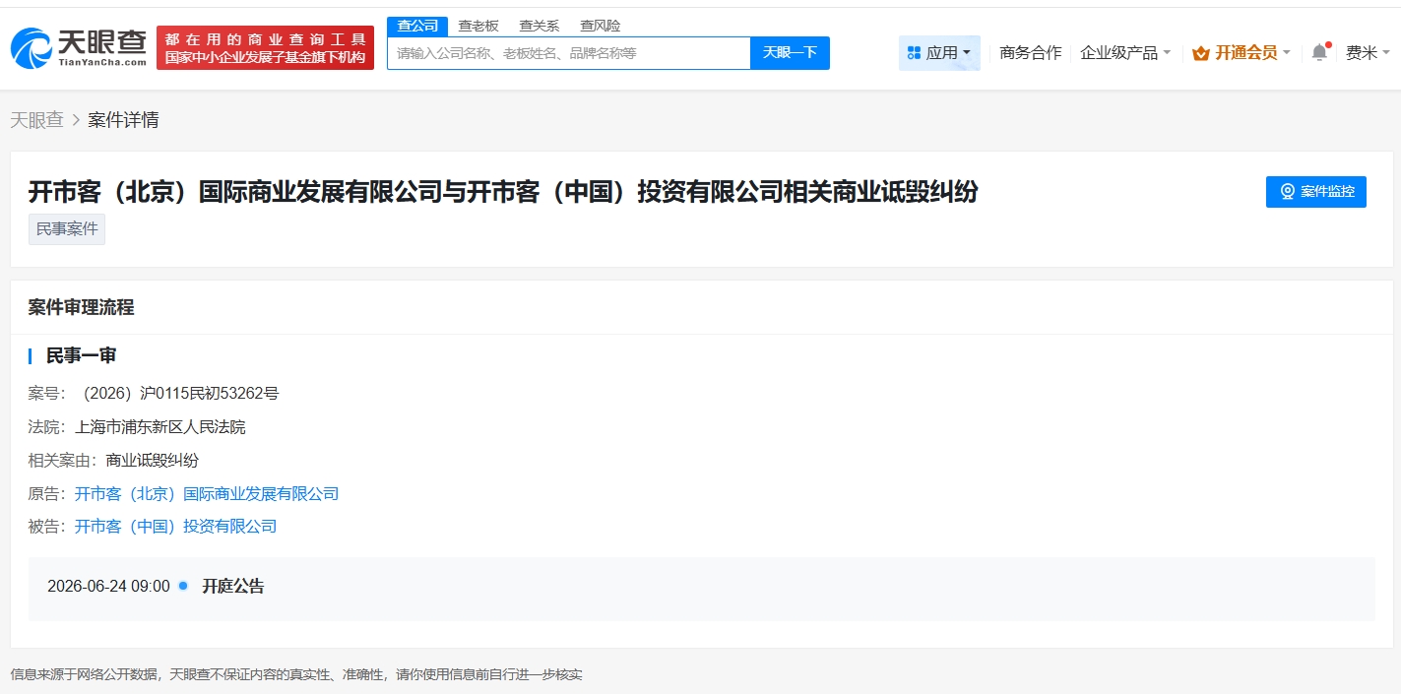Click the date 2026-06-24 09:00
Image resolution: width=1401 pixels, height=694 pixels.
(108, 587)
